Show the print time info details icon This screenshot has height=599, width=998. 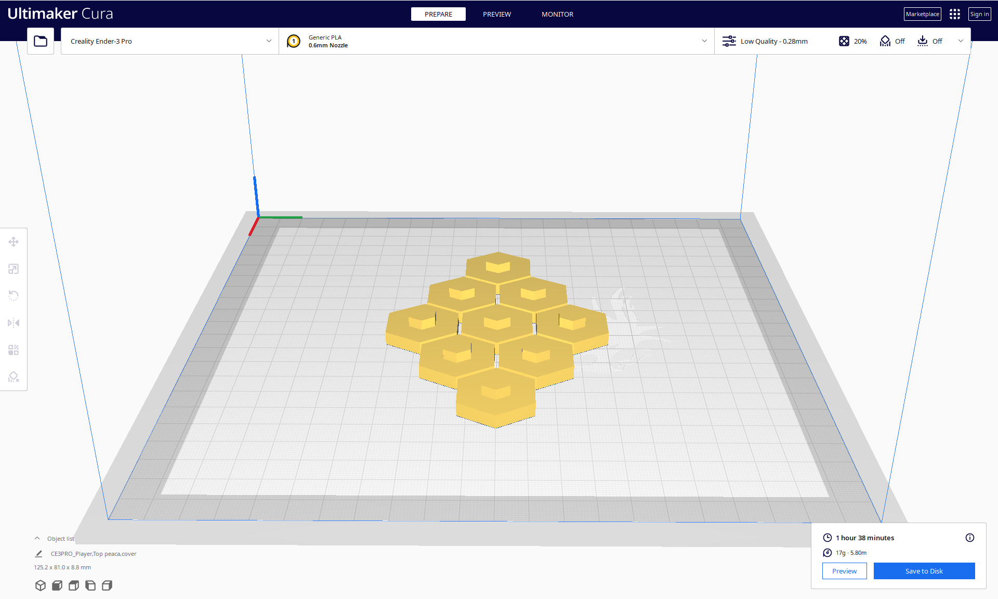tap(969, 538)
